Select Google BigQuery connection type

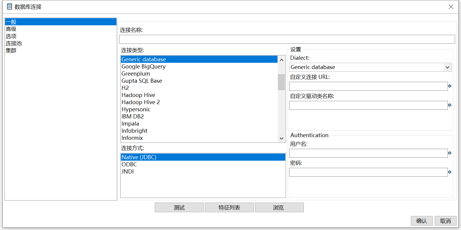(199, 66)
